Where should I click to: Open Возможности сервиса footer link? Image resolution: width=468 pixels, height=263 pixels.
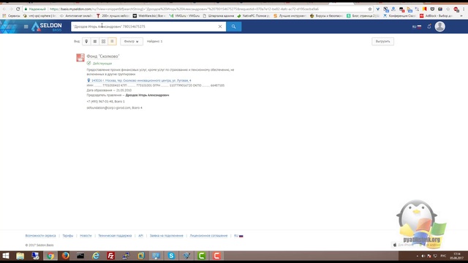41,235
